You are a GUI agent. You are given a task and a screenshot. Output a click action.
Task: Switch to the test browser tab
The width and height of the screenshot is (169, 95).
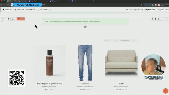81,1
